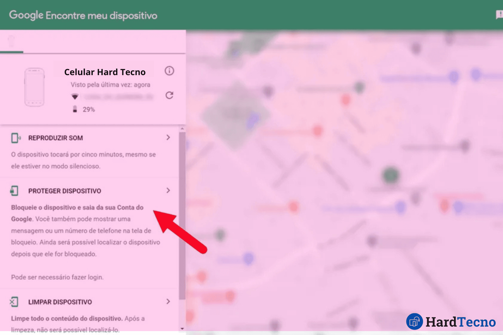This screenshot has width=503, height=335.
Task: Click 'Pode ser necessário fazer login' text
Action: pos(57,277)
